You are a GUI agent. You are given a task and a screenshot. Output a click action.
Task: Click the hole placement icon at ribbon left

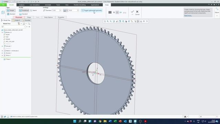tap(3, 12)
